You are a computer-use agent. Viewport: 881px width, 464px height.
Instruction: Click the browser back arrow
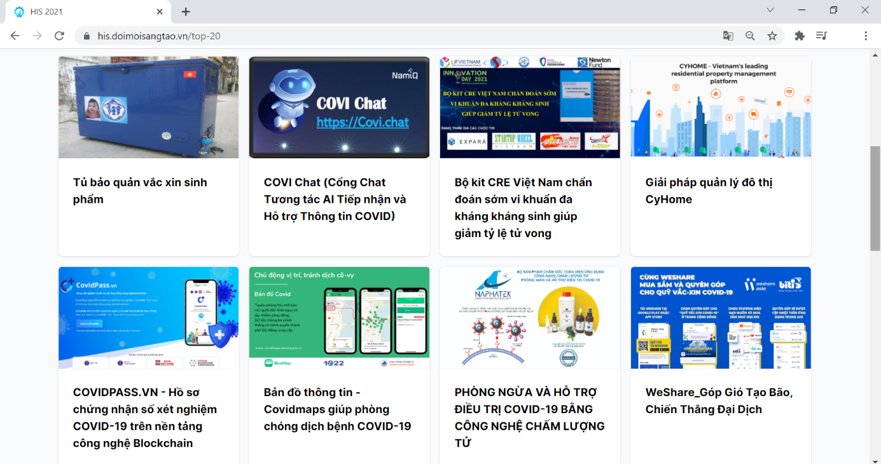click(15, 36)
